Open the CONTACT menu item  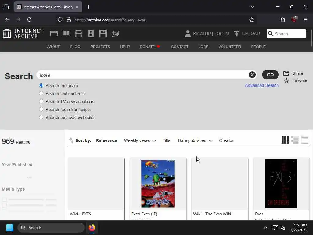[180, 47]
